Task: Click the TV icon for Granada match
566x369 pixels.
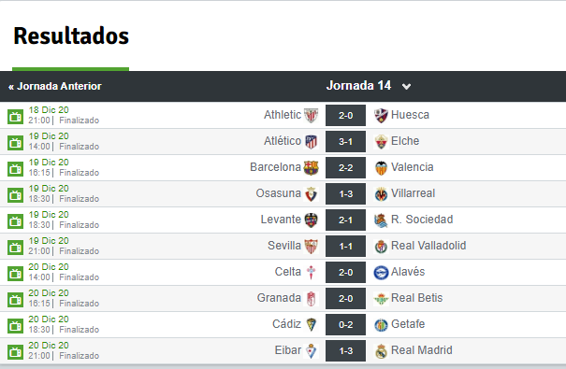Action: pyautogui.click(x=15, y=300)
